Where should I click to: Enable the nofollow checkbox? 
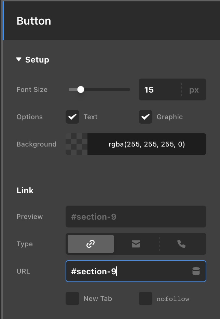(x=146, y=299)
